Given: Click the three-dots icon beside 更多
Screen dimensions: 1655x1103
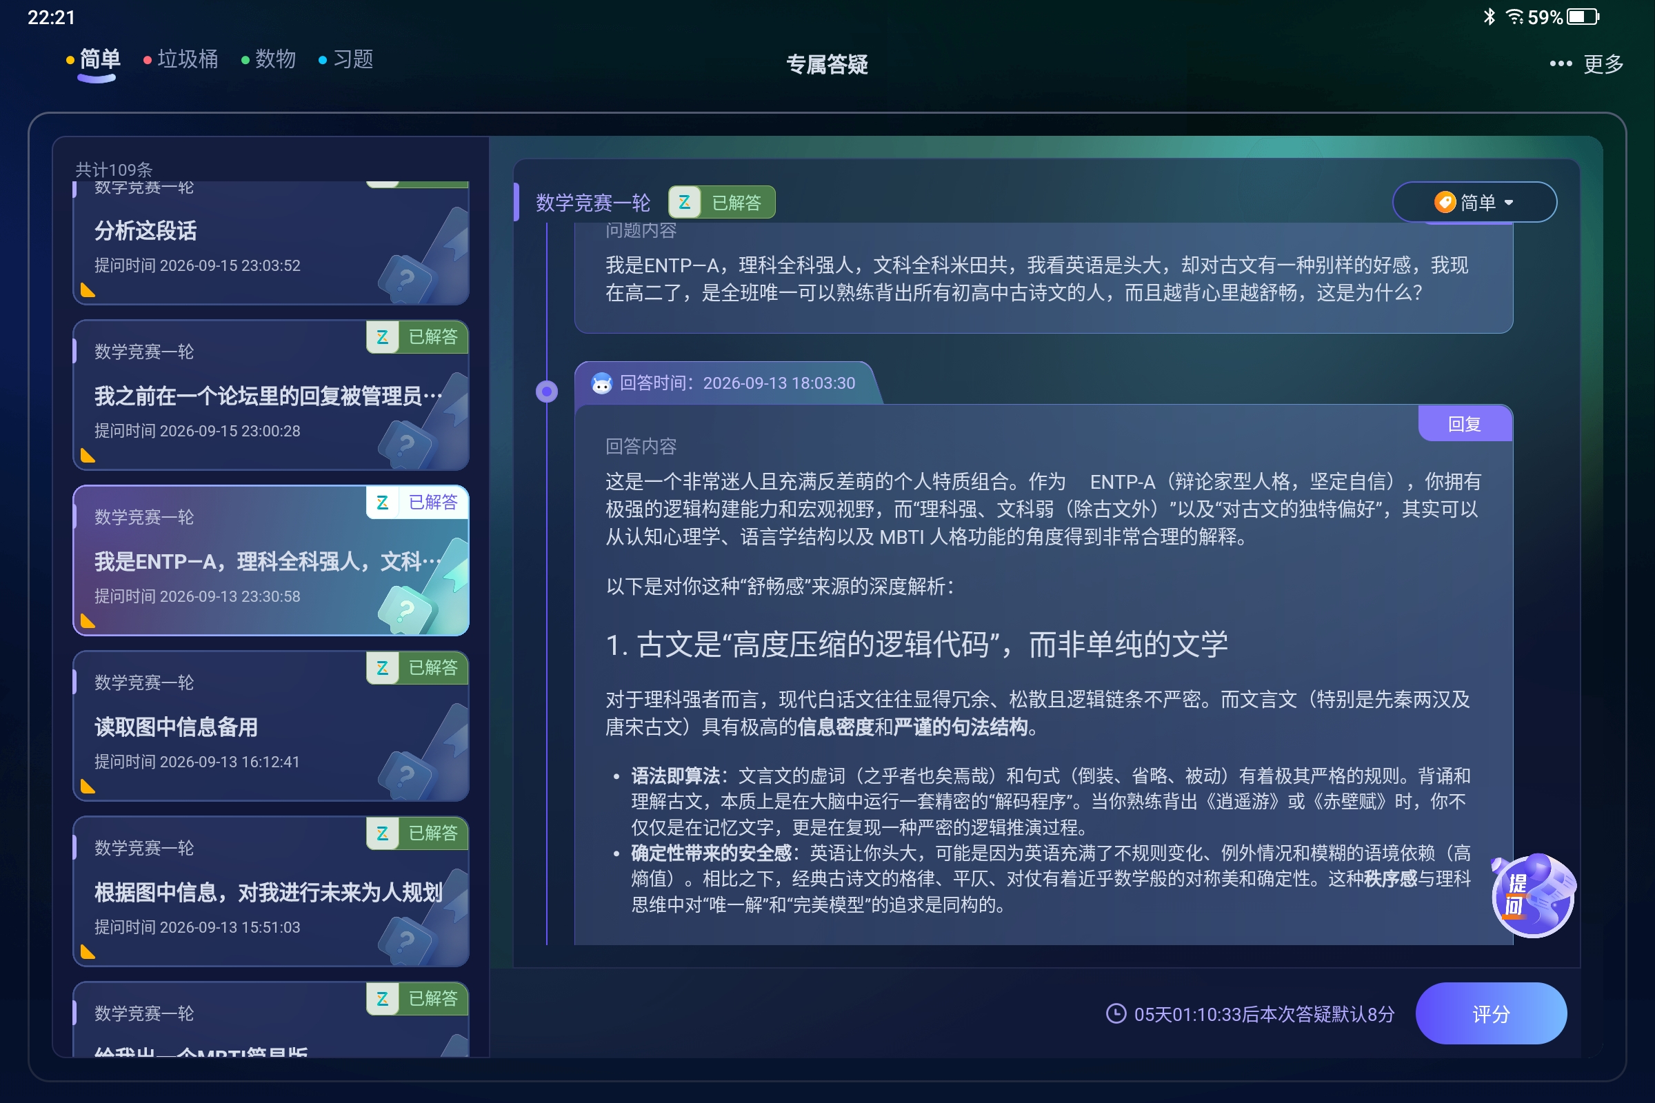Looking at the screenshot, I should click(1561, 64).
